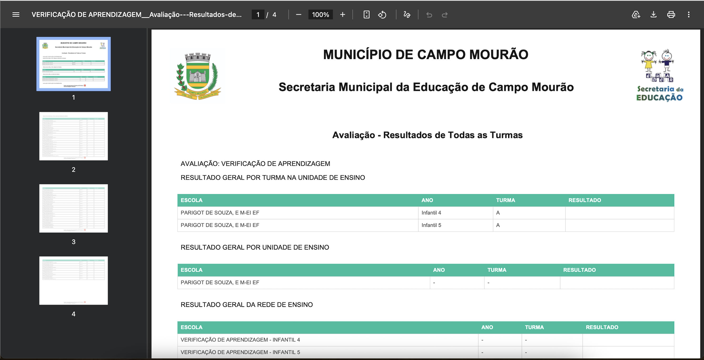The width and height of the screenshot is (704, 360).
Task: Click RESULTADO header in first table
Action: pyautogui.click(x=584, y=200)
